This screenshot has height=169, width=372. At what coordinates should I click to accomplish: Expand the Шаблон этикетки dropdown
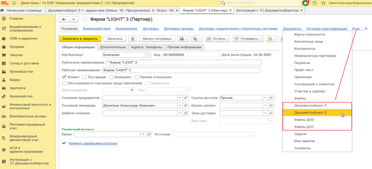click(181, 113)
